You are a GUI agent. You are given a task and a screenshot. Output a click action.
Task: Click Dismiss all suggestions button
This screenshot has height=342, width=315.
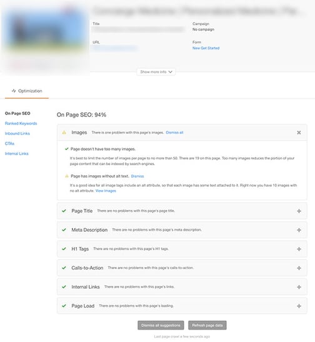tap(161, 325)
